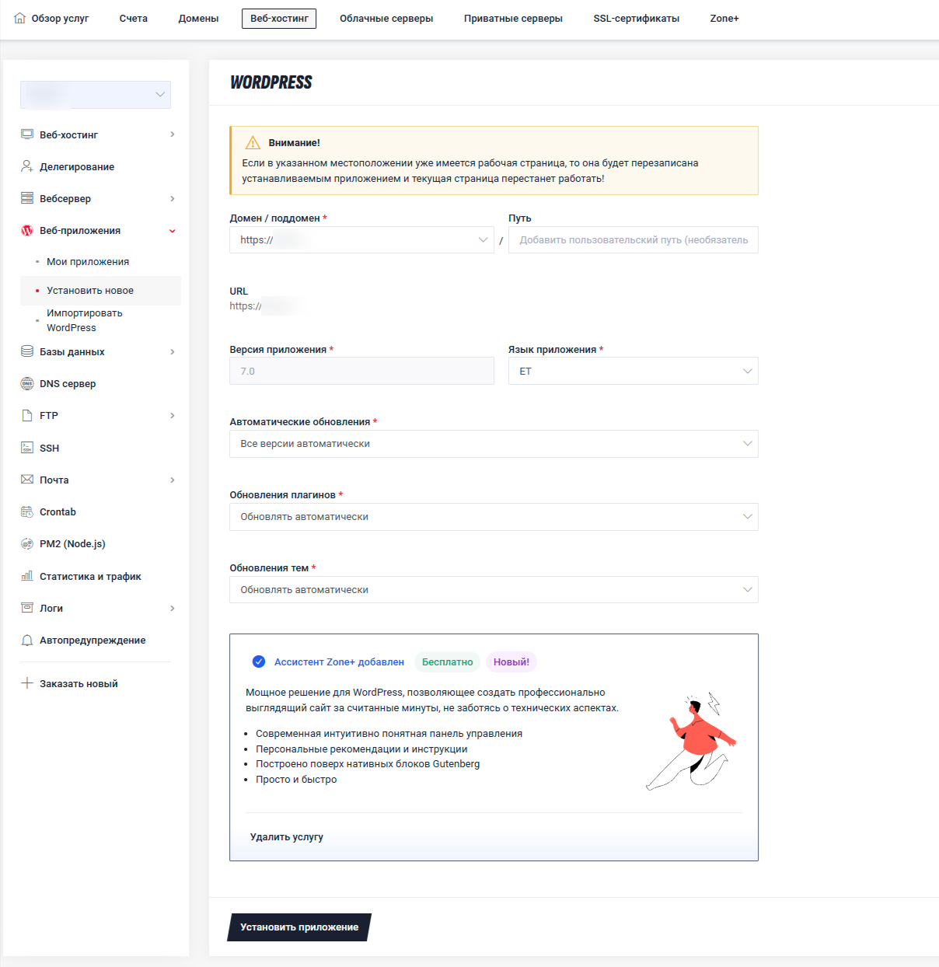939x967 pixels.
Task: Click the file icon for FTP
Action: (x=27, y=415)
